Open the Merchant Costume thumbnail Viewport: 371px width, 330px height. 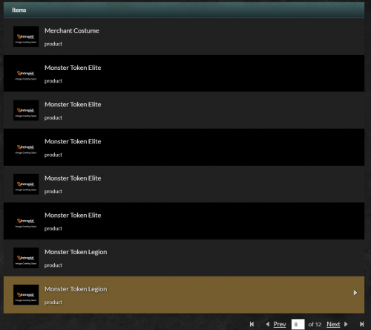[x=26, y=36]
